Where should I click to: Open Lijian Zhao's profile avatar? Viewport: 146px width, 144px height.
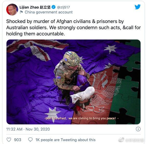coord(12,10)
